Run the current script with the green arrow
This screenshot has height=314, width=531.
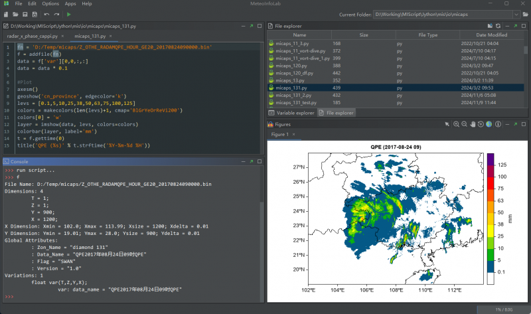click(70, 14)
